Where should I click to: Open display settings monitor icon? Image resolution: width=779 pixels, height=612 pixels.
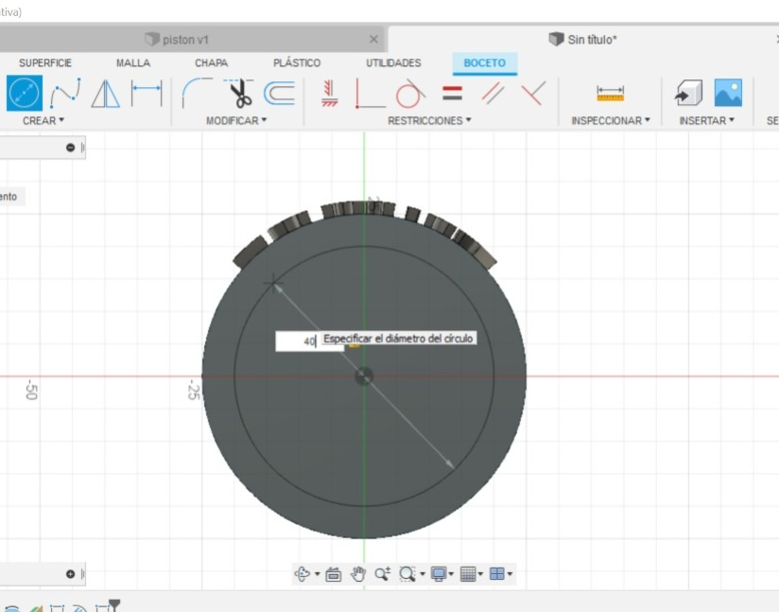439,574
